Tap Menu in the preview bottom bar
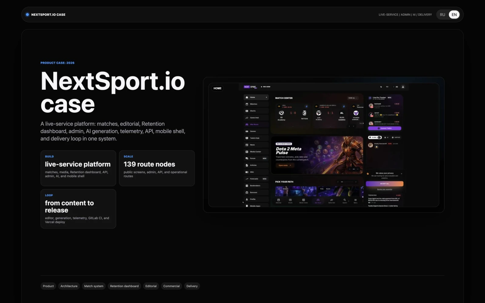The image size is (485, 303). (356, 201)
